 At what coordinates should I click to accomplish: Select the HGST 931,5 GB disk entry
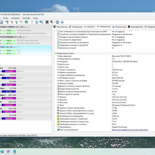tap(26, 40)
